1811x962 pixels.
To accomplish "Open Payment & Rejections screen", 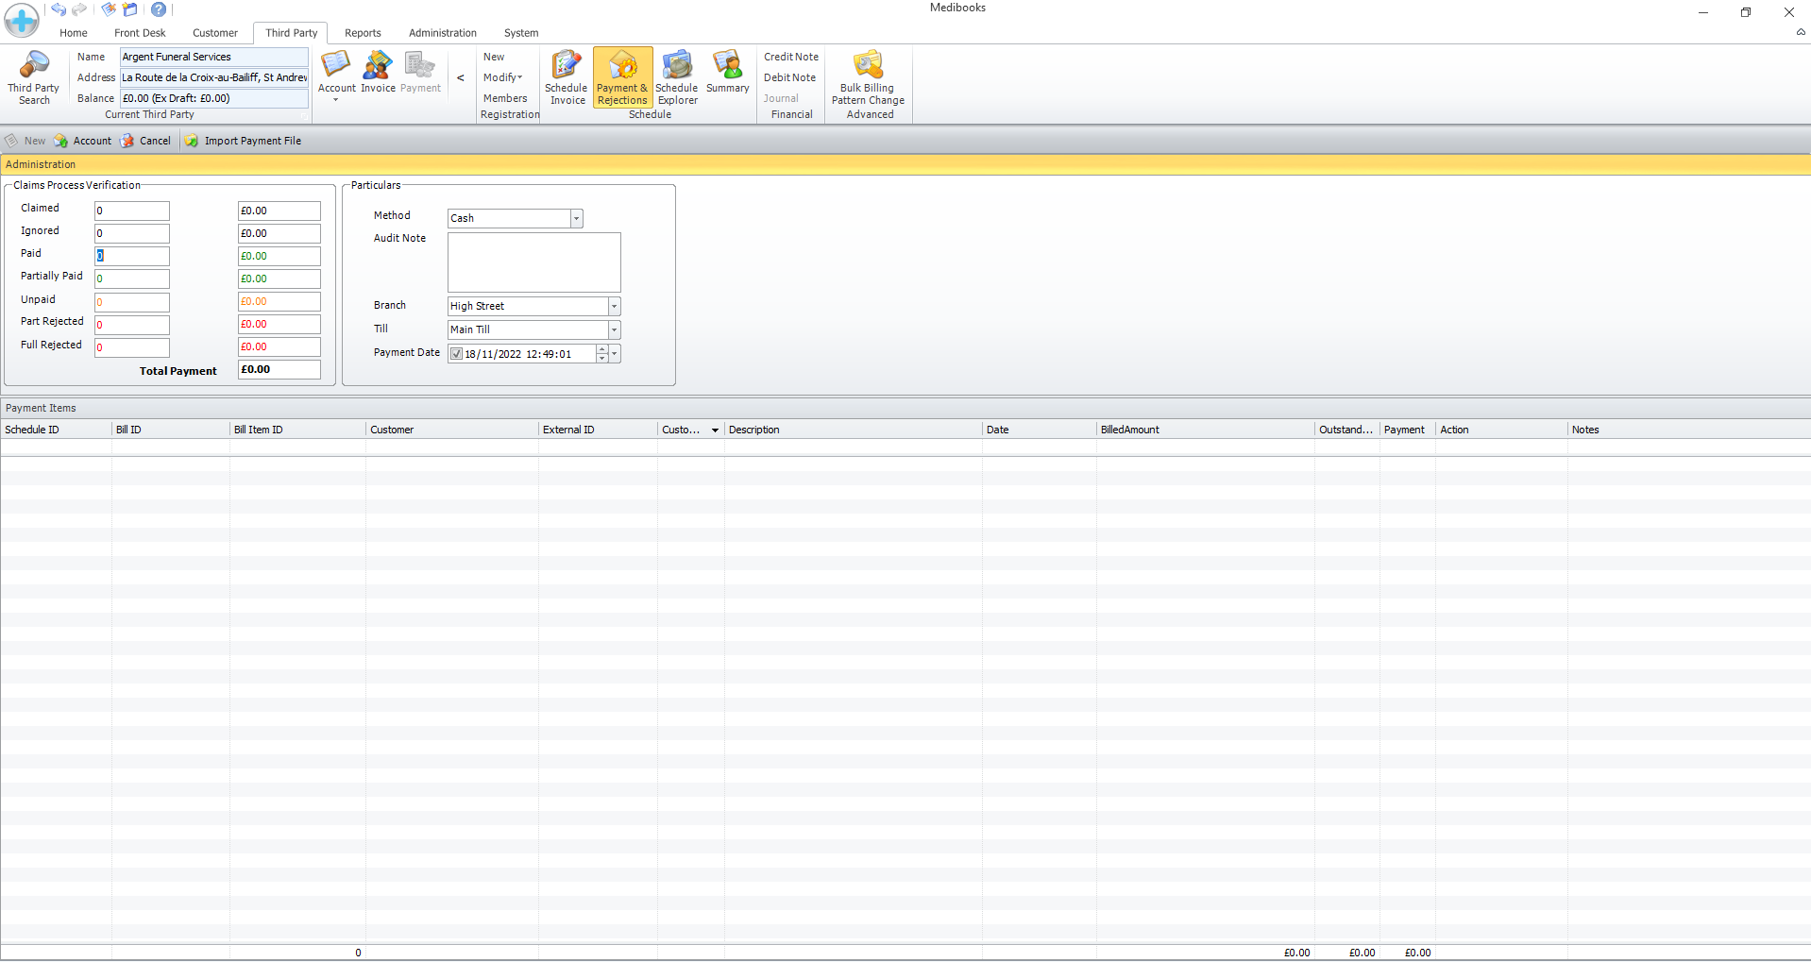I will pos(622,76).
